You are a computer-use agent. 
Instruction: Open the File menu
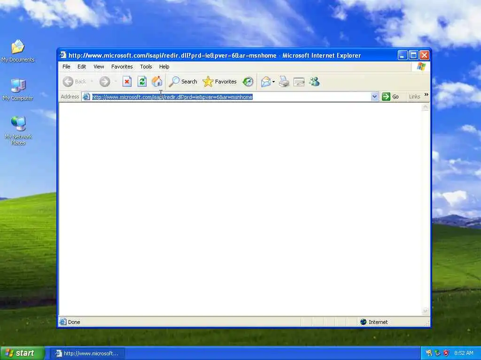(66, 67)
